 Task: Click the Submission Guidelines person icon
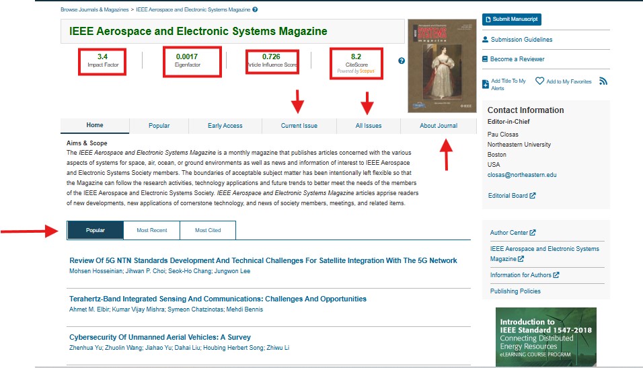pyautogui.click(x=486, y=40)
